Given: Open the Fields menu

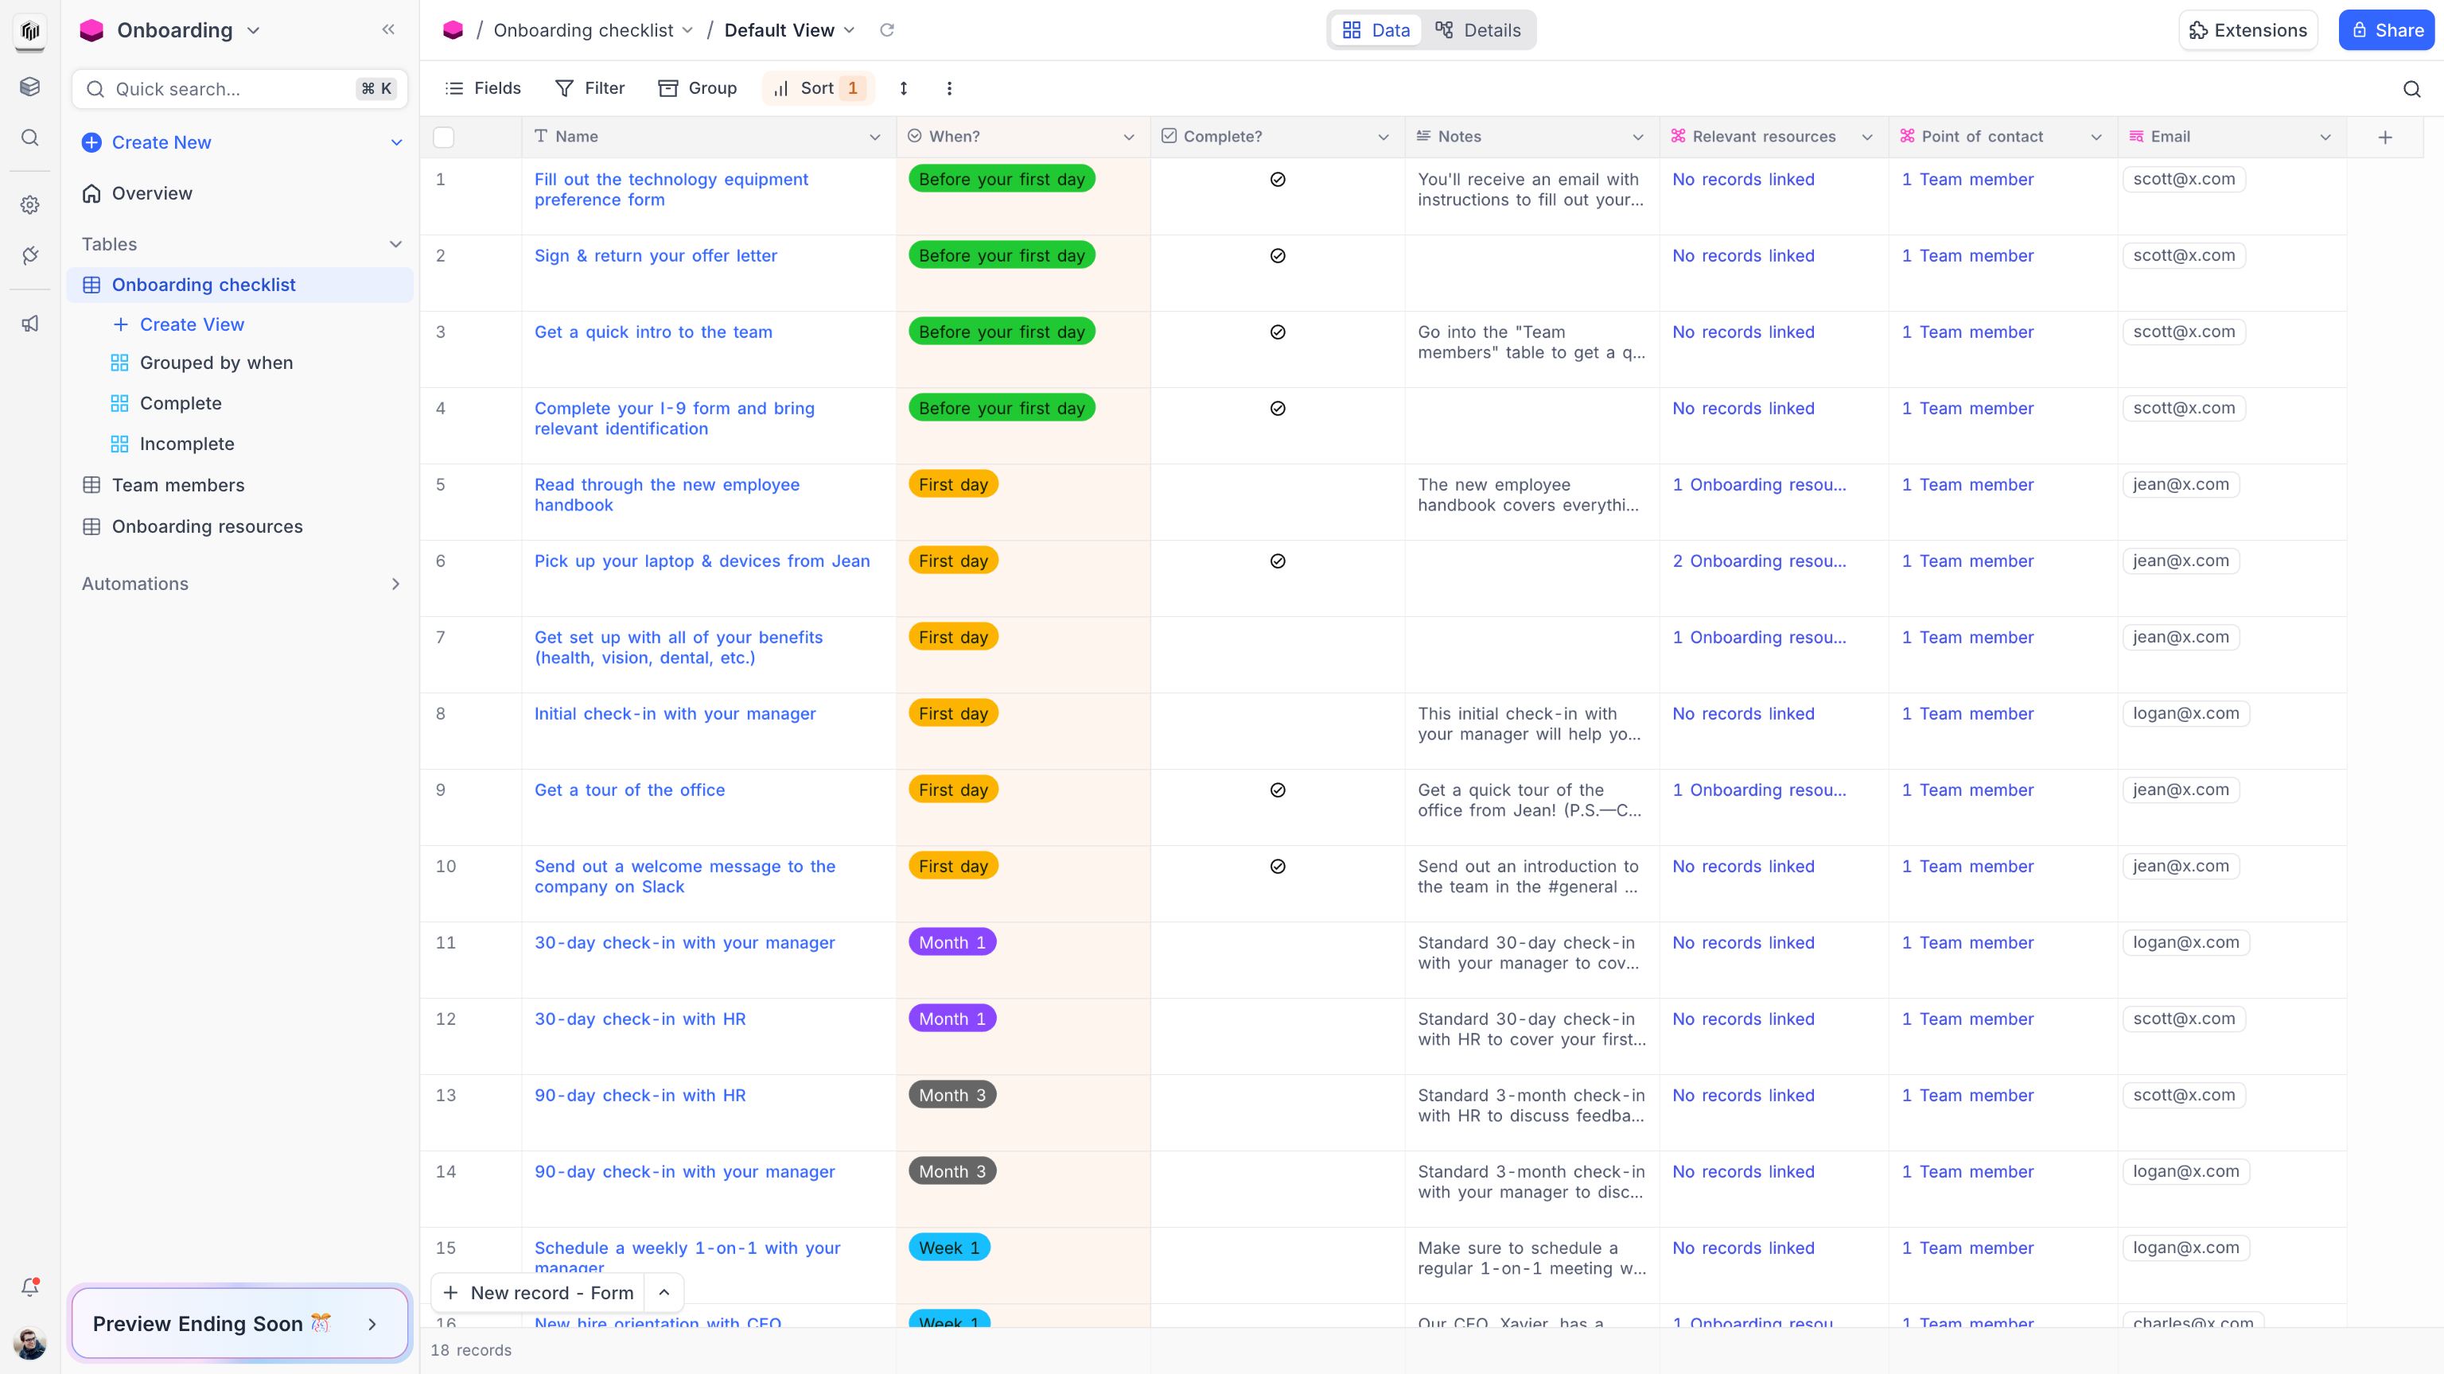Looking at the screenshot, I should pyautogui.click(x=483, y=88).
